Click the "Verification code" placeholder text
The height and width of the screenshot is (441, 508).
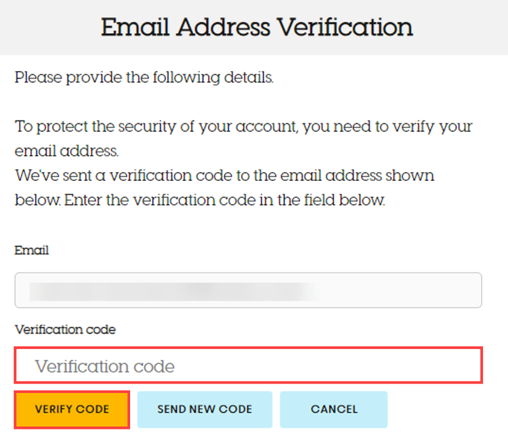(105, 366)
